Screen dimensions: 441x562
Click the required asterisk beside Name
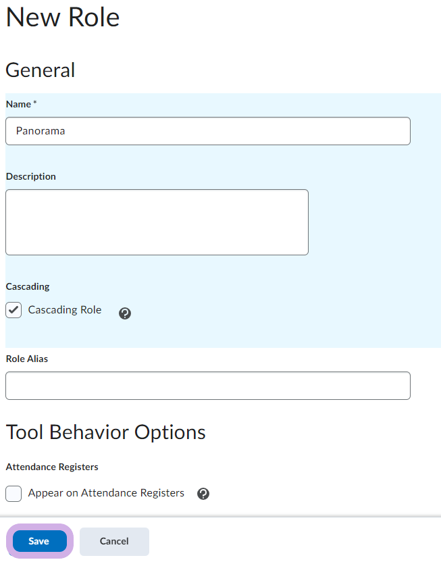click(35, 104)
